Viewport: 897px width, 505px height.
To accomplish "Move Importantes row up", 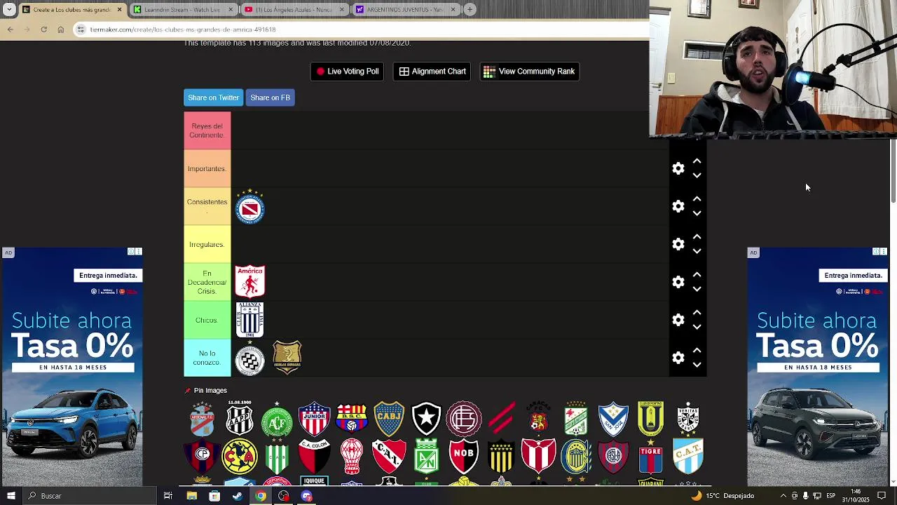I will coord(697,161).
